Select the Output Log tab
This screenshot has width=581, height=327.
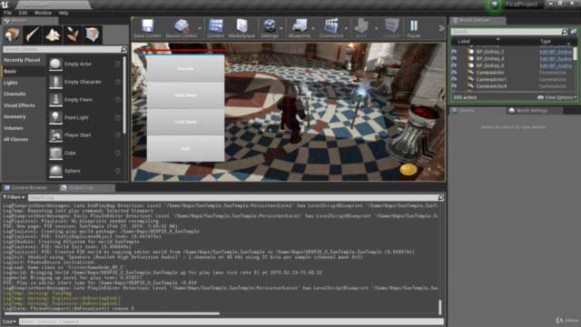click(81, 188)
